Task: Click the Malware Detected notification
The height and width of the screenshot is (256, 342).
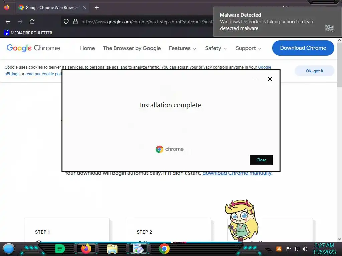Action: point(278,22)
